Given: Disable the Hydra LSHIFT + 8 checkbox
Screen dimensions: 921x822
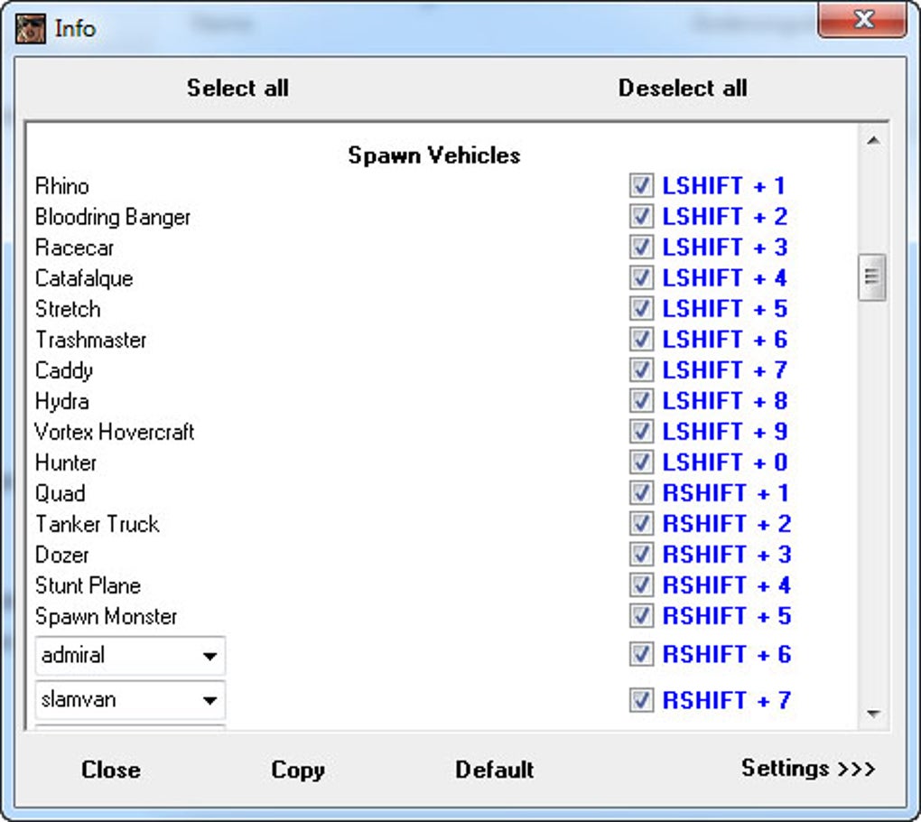Looking at the screenshot, I should [x=641, y=401].
